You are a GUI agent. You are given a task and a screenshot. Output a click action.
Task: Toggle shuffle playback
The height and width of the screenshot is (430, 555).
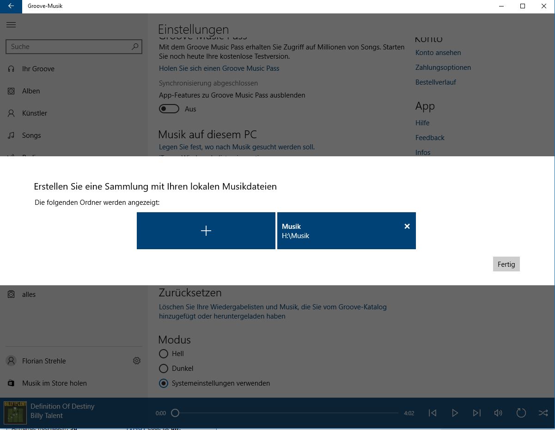[x=543, y=413]
